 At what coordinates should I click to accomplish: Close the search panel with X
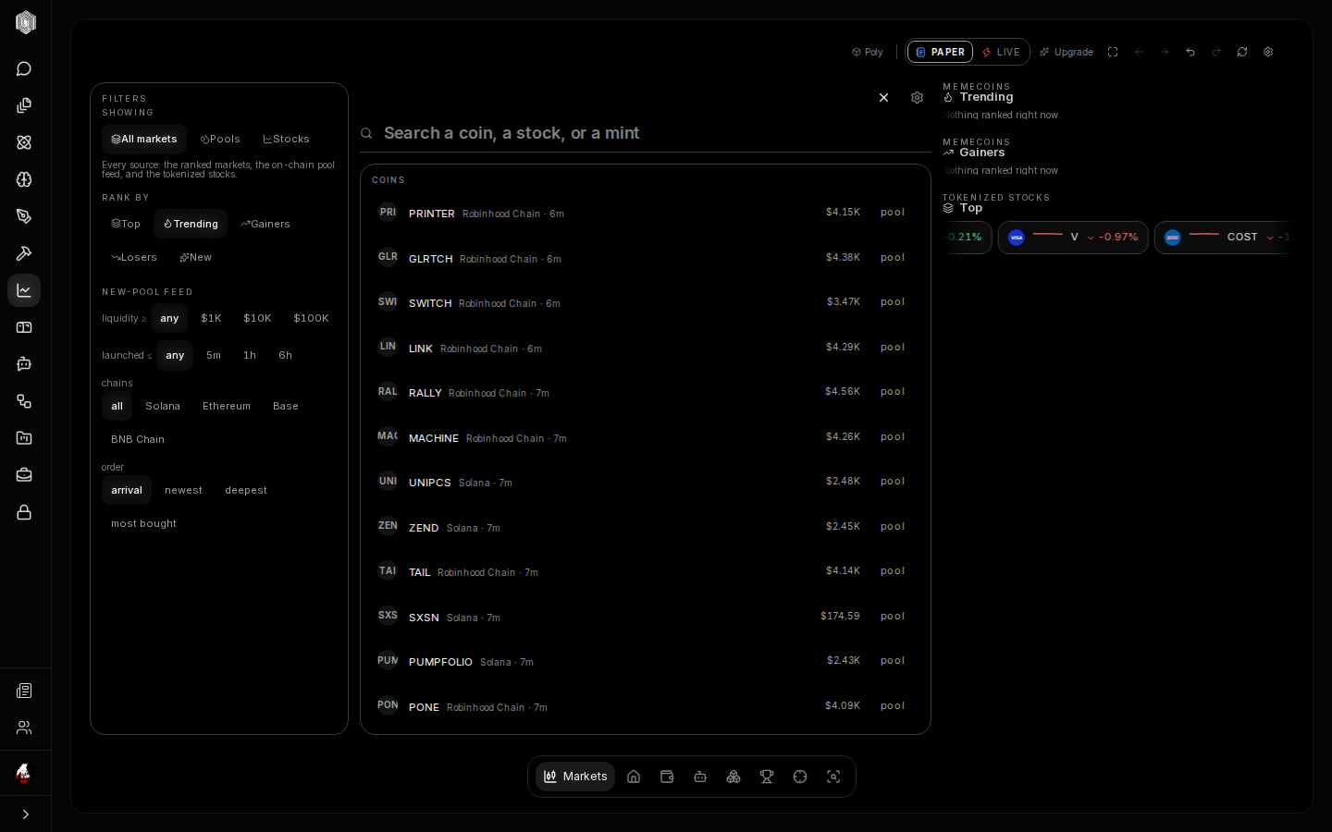click(883, 97)
